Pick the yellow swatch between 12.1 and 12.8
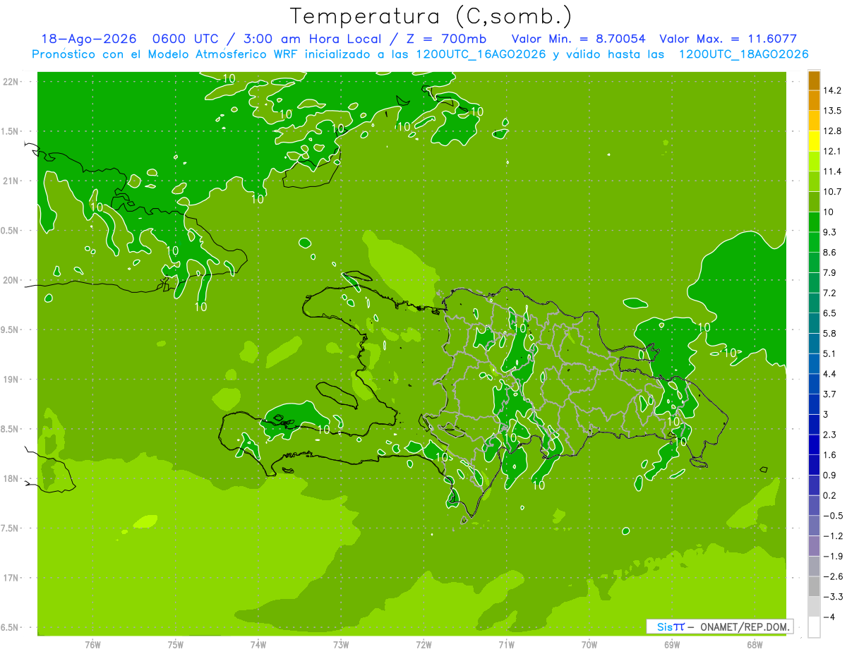847x654 pixels. pyautogui.click(x=814, y=141)
